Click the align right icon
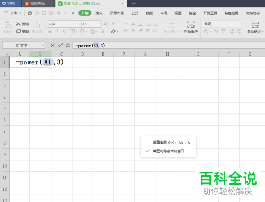This screenshot has width=265, height=202. click(x=140, y=31)
